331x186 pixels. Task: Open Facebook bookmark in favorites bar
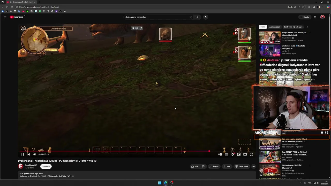(x=3, y=11)
